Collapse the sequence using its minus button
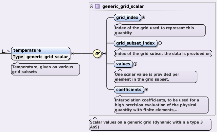Image resolution: width=217 pixels, height=132 pixels. (x=104, y=54)
